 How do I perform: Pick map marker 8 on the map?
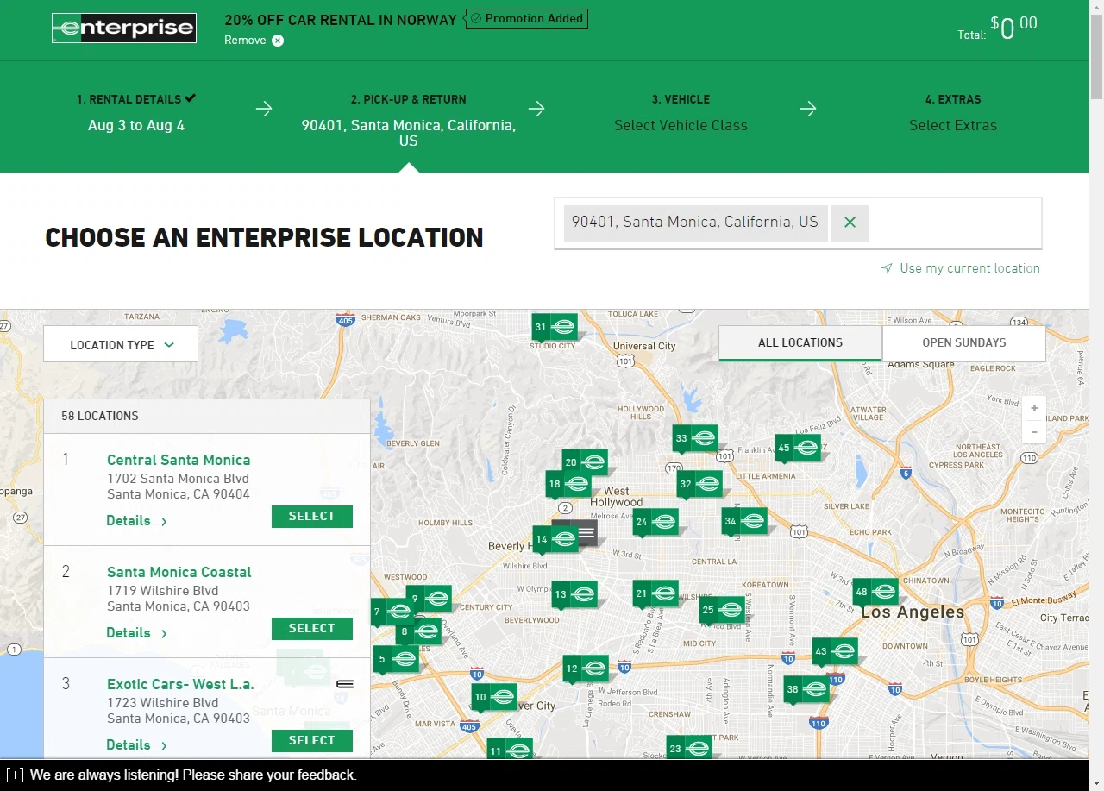pyautogui.click(x=418, y=631)
